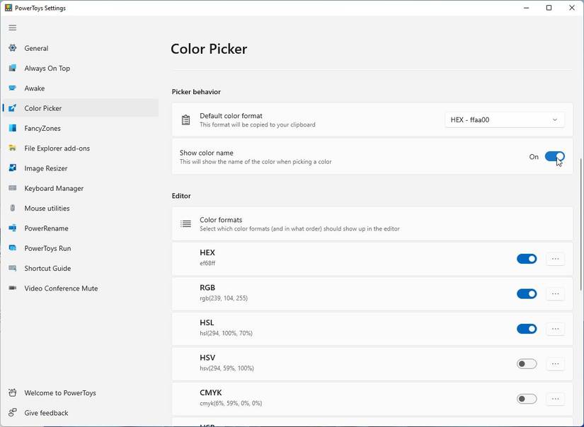Open the hamburger navigation menu
The image size is (584, 427).
coord(12,28)
